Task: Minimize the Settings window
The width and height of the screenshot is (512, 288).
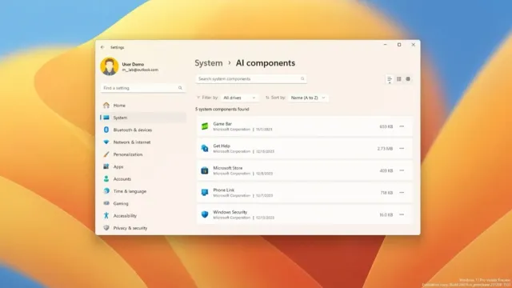Action: [386, 45]
